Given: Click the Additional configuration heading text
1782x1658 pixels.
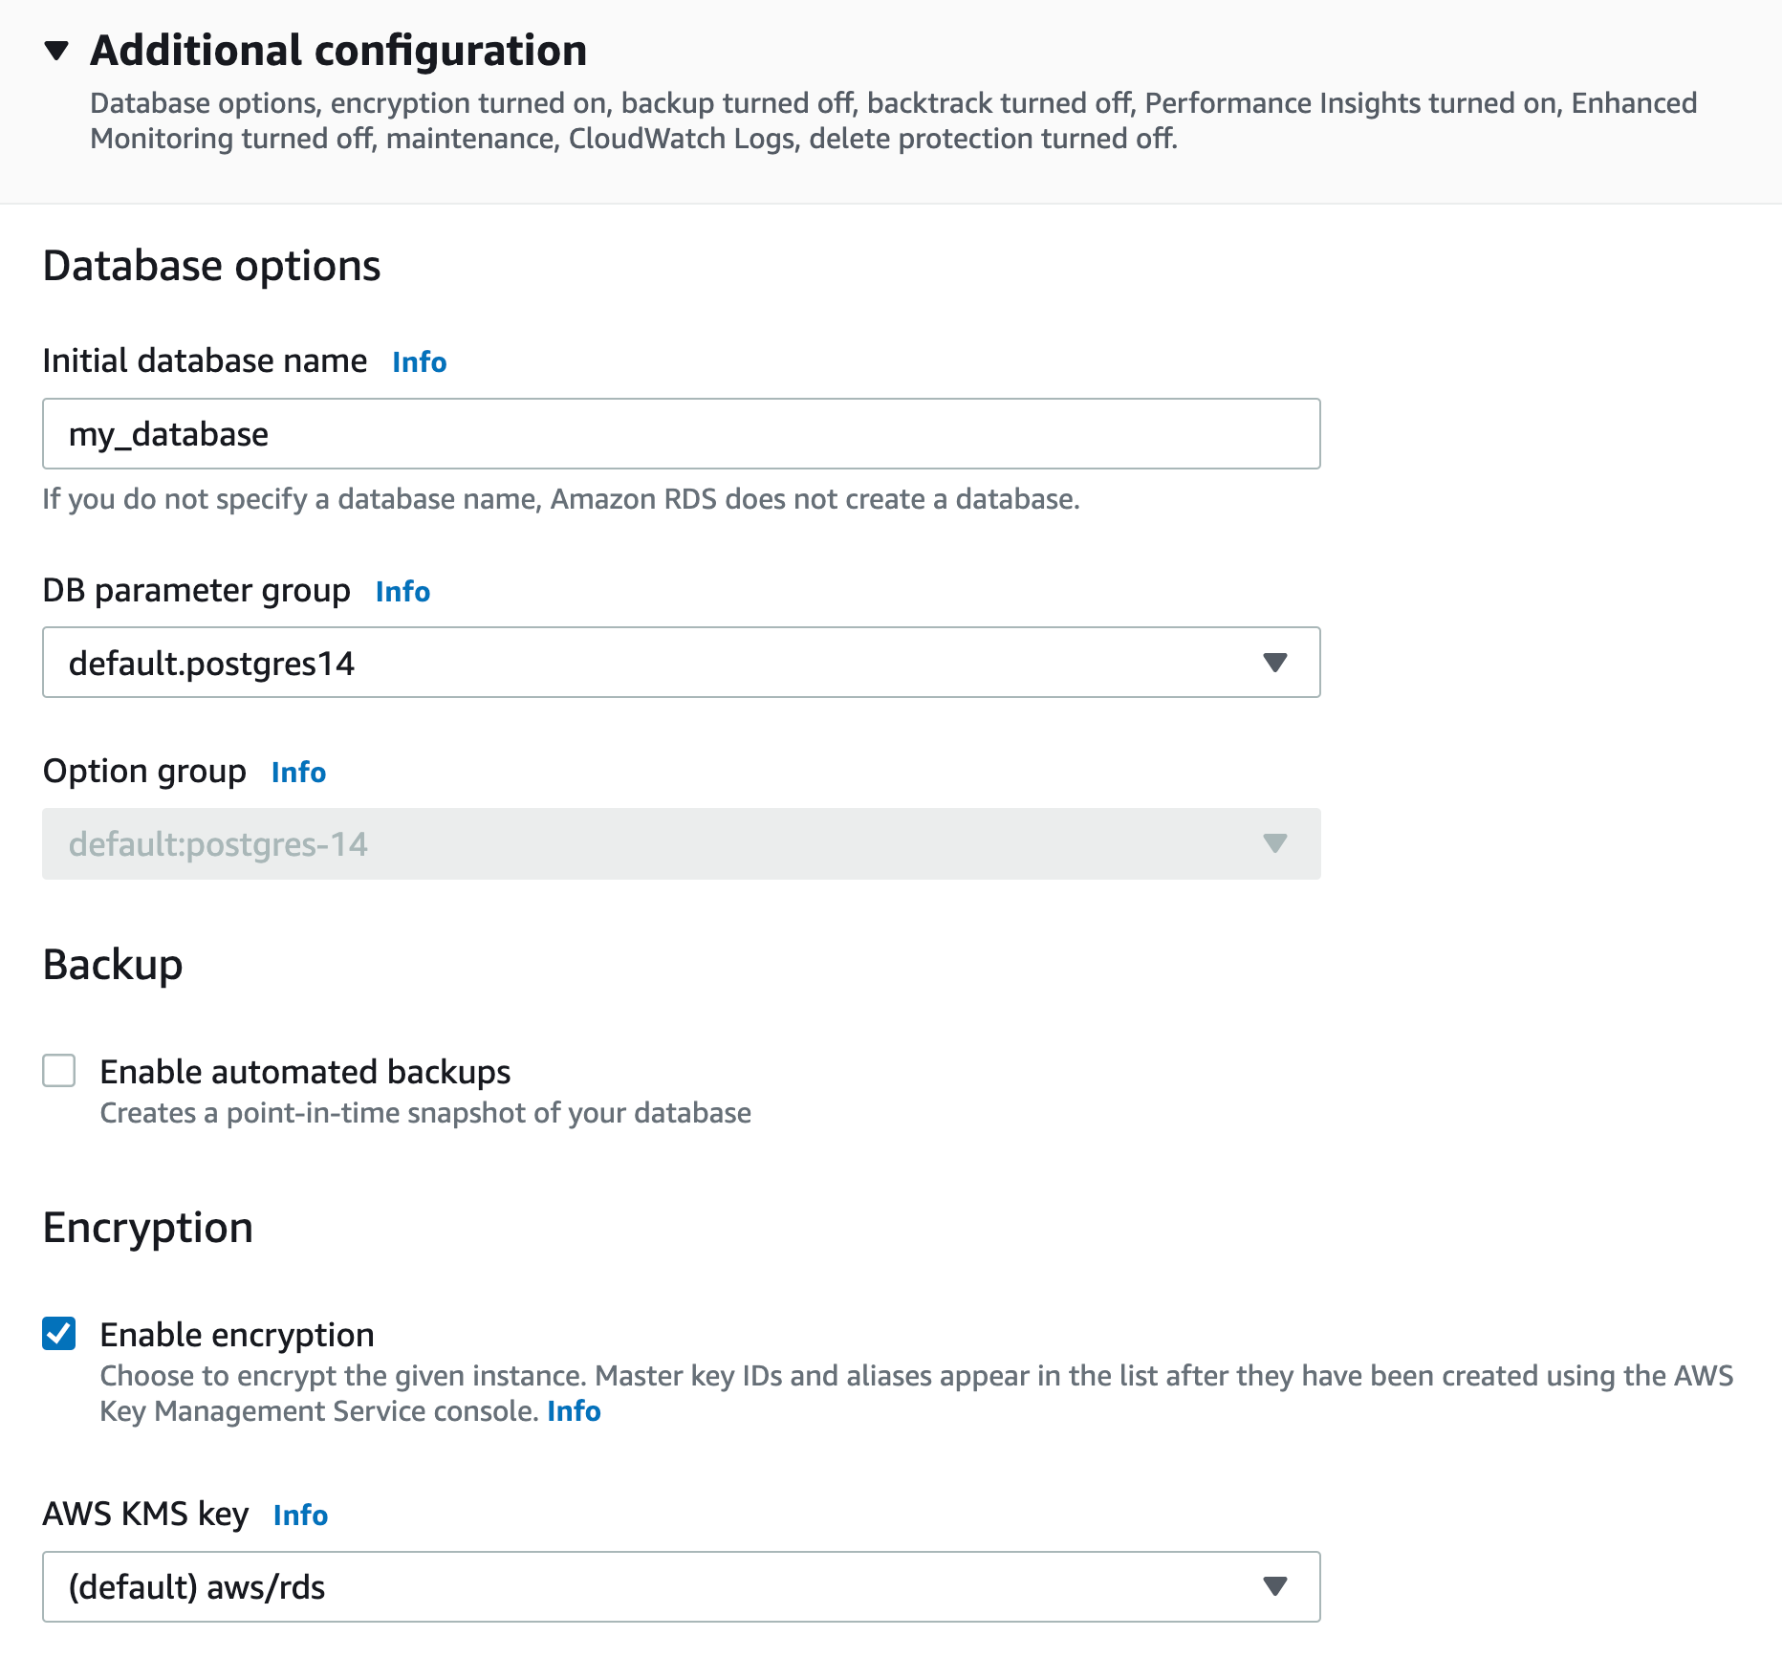Looking at the screenshot, I should point(338,51).
